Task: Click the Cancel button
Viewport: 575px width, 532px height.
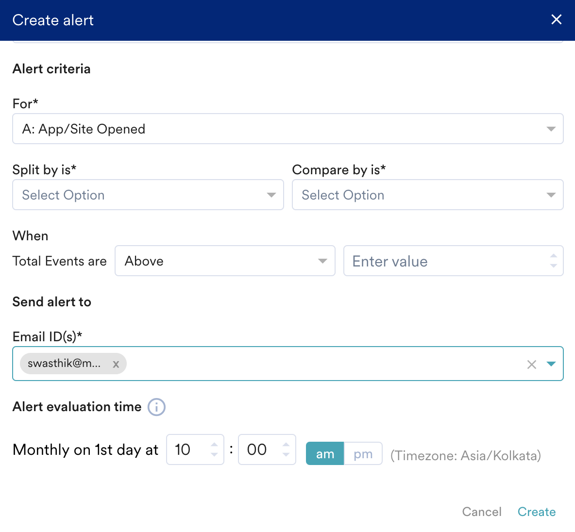Action: point(481,512)
